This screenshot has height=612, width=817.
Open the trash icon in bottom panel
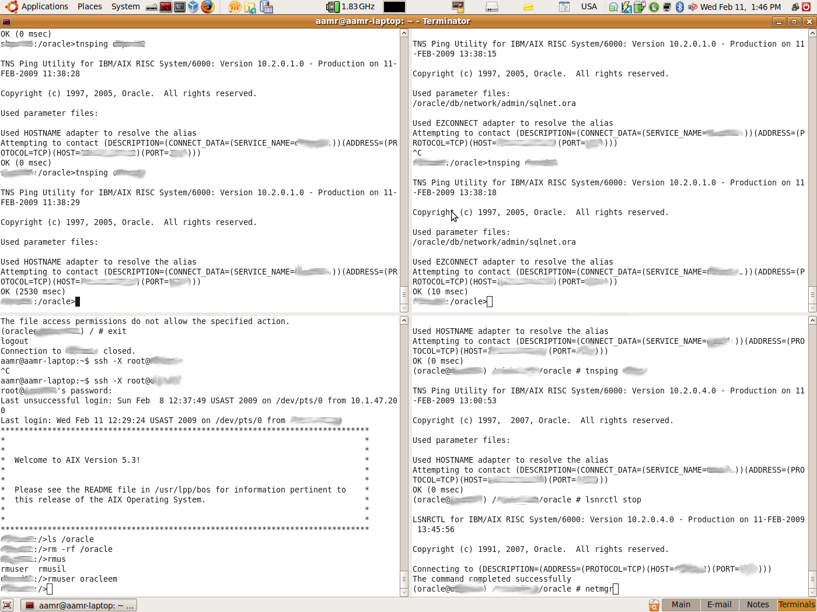(654, 605)
